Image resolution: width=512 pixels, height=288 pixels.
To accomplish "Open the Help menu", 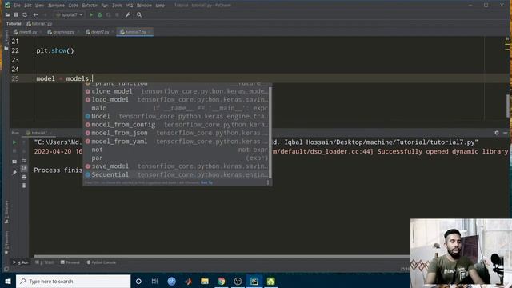I will click(x=160, y=6).
